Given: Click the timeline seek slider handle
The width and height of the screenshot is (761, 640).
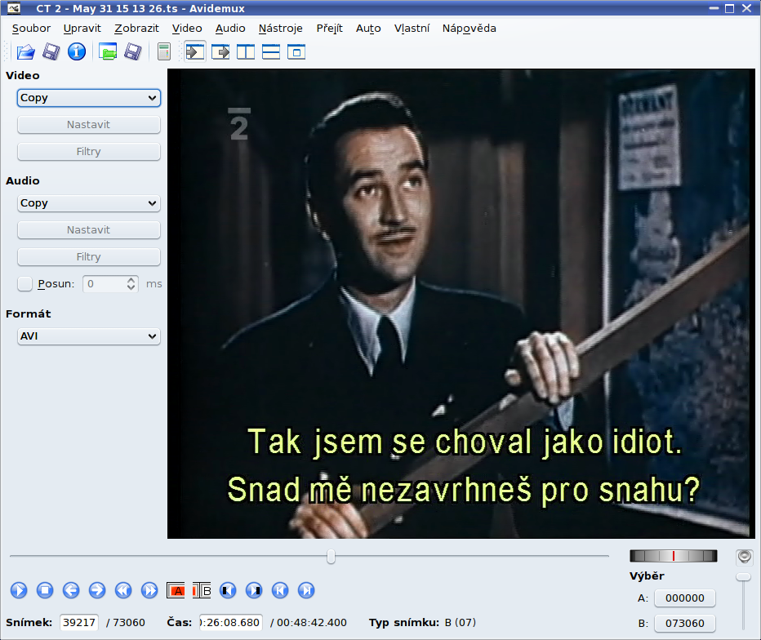Looking at the screenshot, I should [x=331, y=557].
